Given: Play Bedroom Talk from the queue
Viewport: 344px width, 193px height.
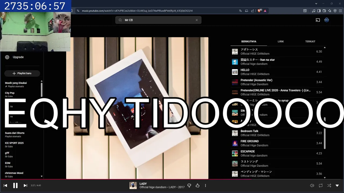Looking at the screenshot, I should [277, 133].
